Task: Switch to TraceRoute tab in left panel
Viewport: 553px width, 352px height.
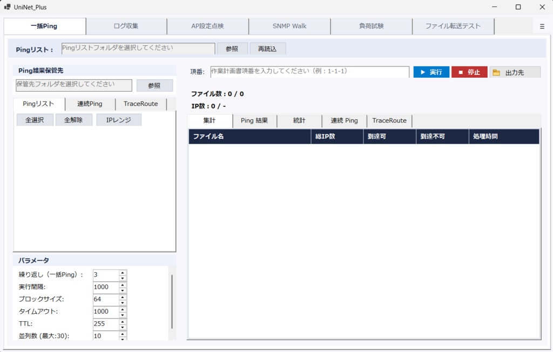Action: click(141, 104)
